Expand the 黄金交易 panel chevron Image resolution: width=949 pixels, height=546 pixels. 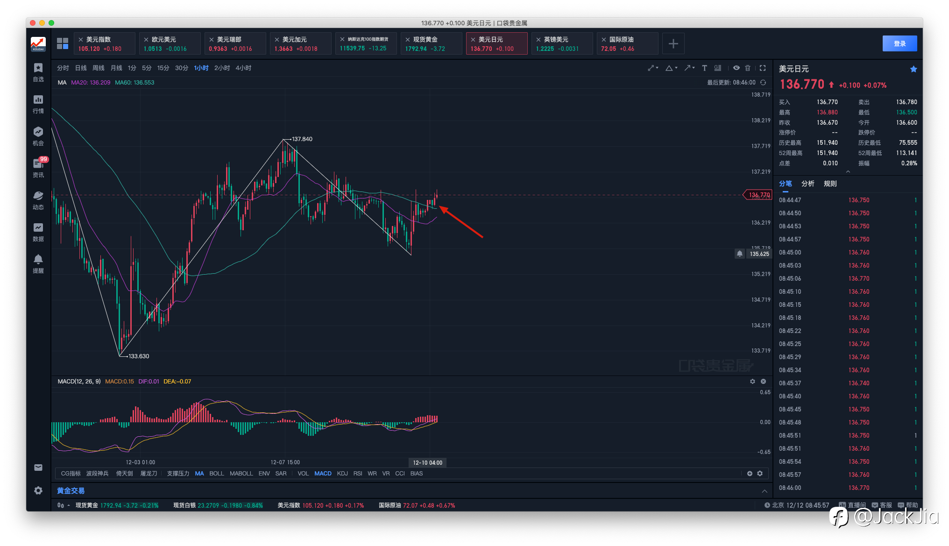[765, 491]
